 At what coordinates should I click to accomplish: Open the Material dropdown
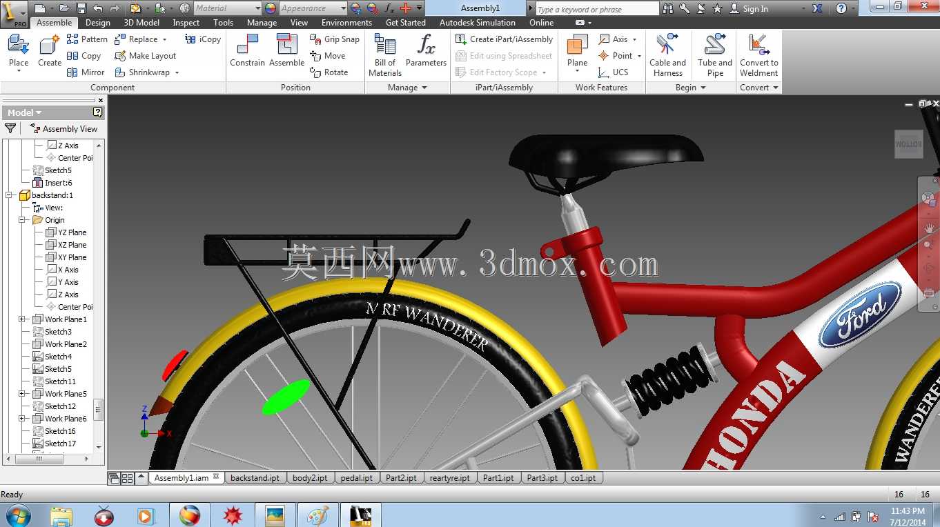click(x=227, y=8)
